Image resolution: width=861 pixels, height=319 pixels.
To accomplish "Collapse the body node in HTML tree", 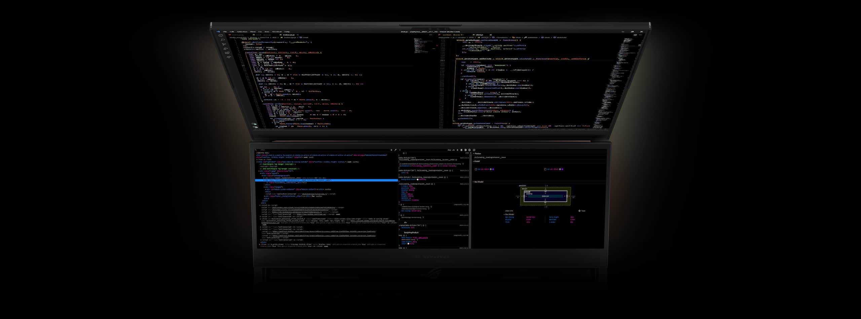I will (257, 162).
